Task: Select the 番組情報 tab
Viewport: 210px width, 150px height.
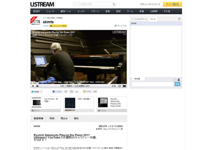Action: click(x=39, y=118)
